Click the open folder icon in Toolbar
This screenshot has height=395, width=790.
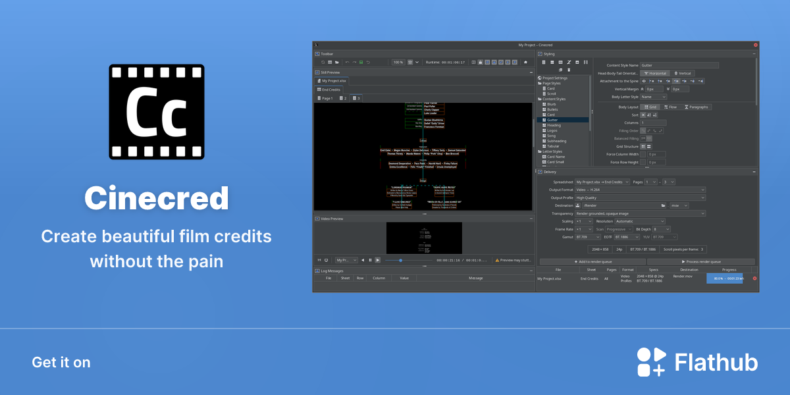pyautogui.click(x=336, y=62)
